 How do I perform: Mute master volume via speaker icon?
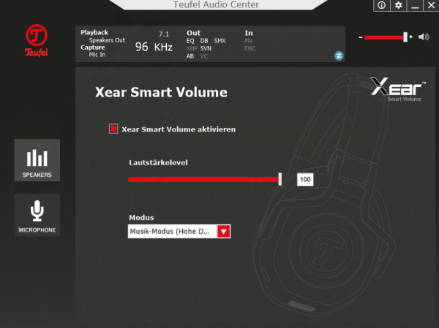[x=424, y=37]
